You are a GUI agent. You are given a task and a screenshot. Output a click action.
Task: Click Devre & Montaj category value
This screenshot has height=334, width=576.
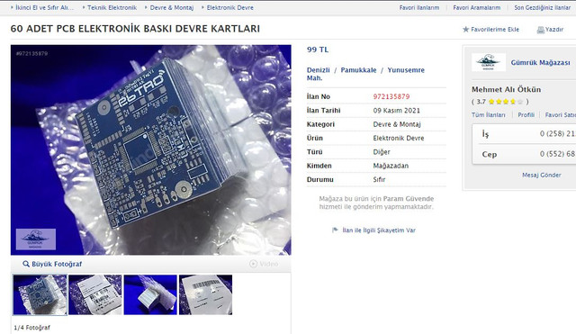(397, 124)
